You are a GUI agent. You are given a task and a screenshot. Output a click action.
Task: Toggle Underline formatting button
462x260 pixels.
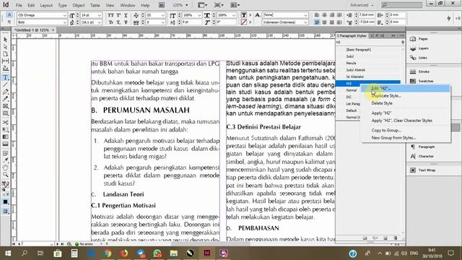pyautogui.click(x=126, y=15)
